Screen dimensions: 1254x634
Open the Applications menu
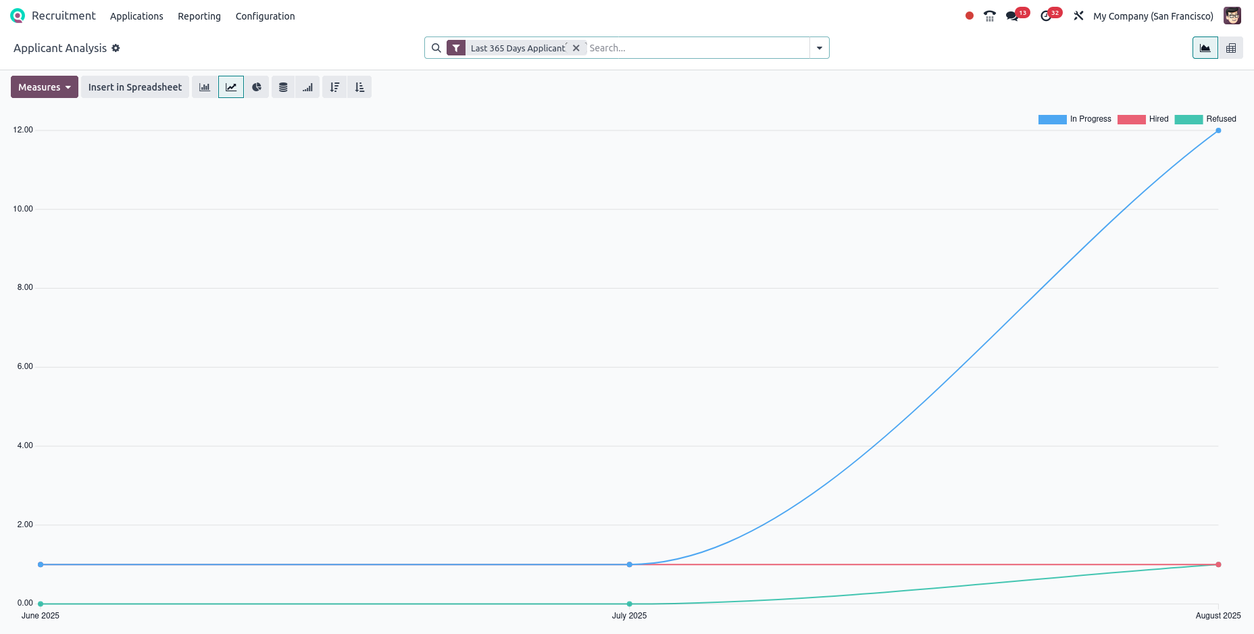click(x=136, y=16)
